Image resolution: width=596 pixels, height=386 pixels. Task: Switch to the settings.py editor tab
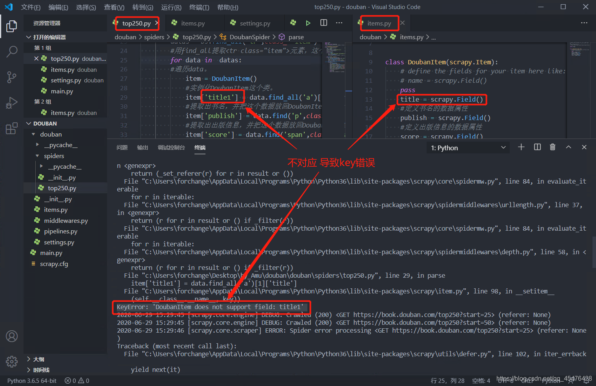pyautogui.click(x=255, y=23)
